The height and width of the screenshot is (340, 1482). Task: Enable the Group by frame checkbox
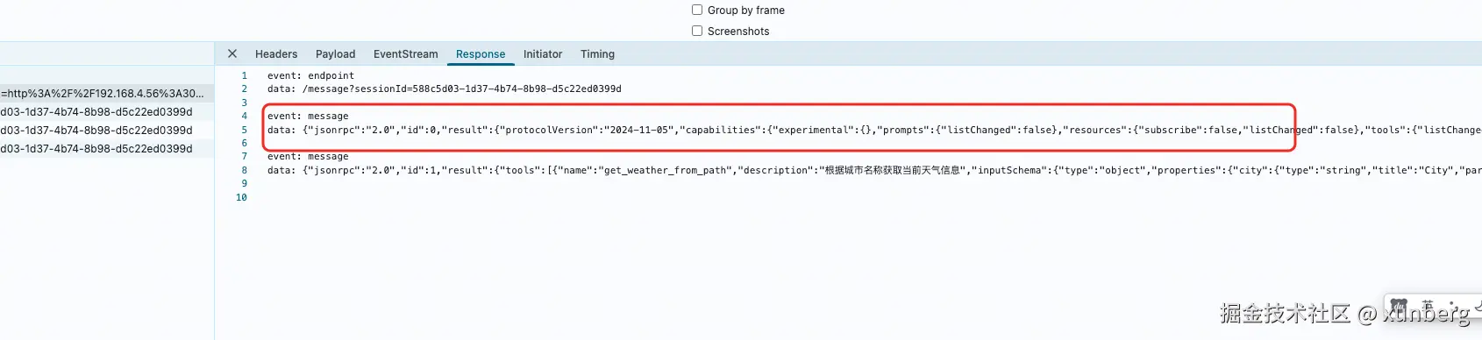point(697,10)
